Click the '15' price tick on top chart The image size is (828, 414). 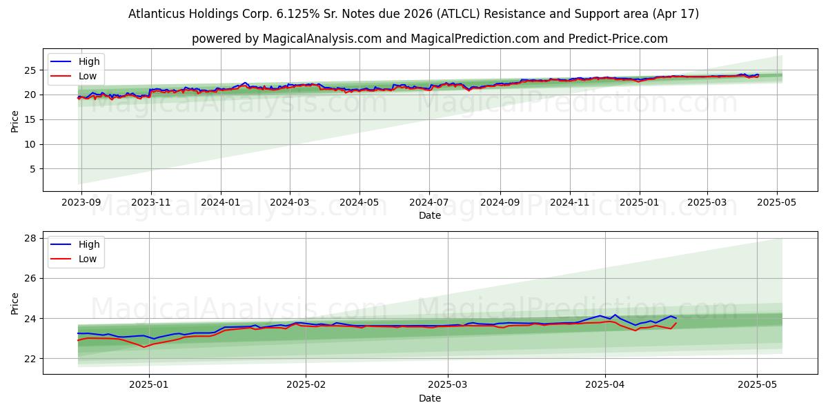(32, 120)
